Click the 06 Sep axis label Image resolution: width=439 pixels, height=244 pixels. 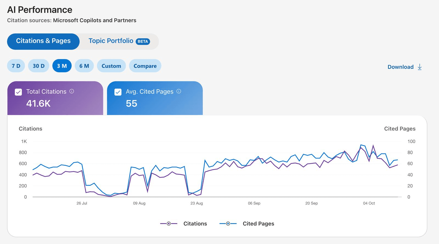(x=254, y=203)
